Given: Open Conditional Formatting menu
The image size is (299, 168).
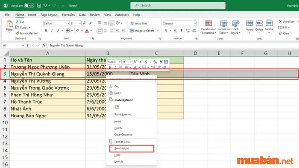Looking at the screenshot, I should click(x=208, y=27).
